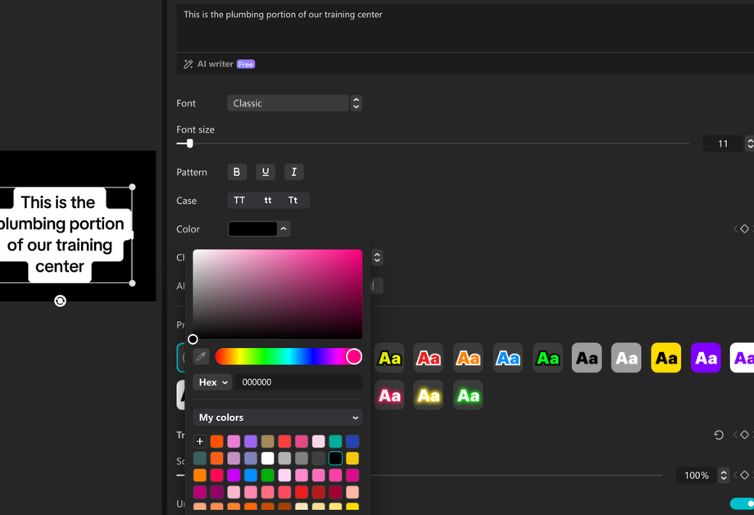Set case to title case Tt

[x=293, y=201]
